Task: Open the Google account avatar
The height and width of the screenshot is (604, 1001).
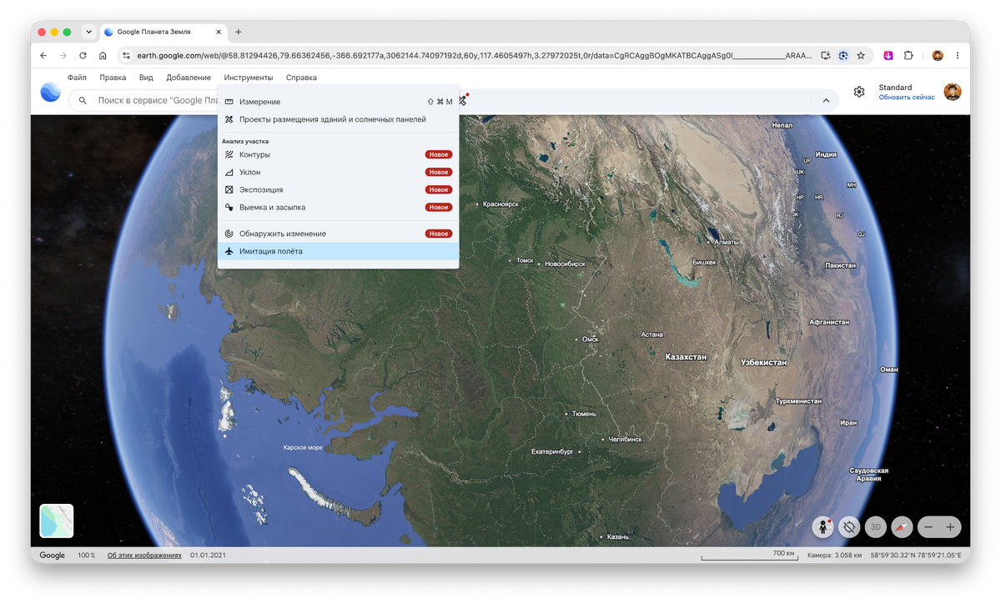Action: [x=953, y=92]
